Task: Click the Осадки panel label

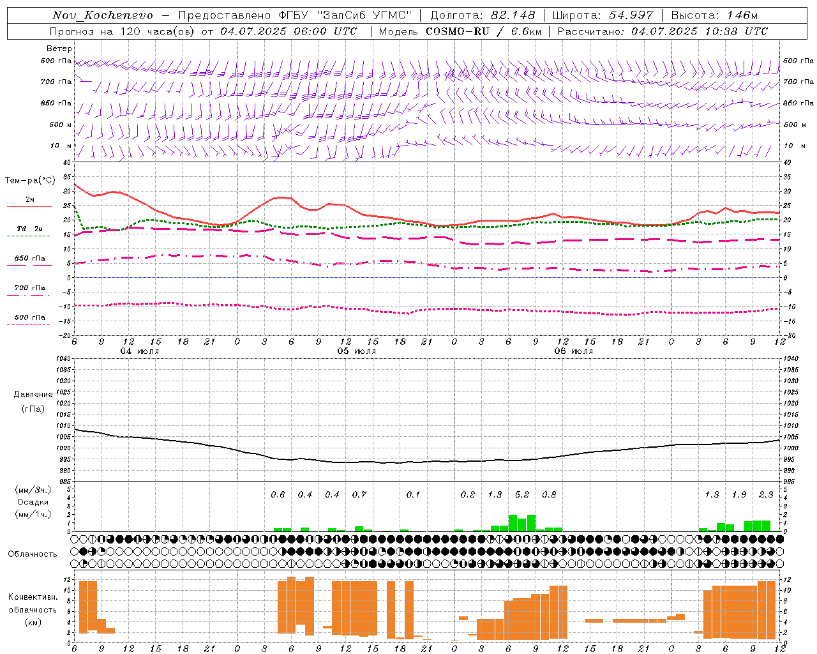Action: pos(33,502)
